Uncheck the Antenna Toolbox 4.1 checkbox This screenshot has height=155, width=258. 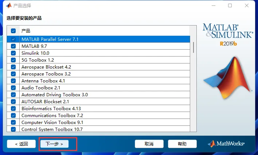click(x=13, y=81)
